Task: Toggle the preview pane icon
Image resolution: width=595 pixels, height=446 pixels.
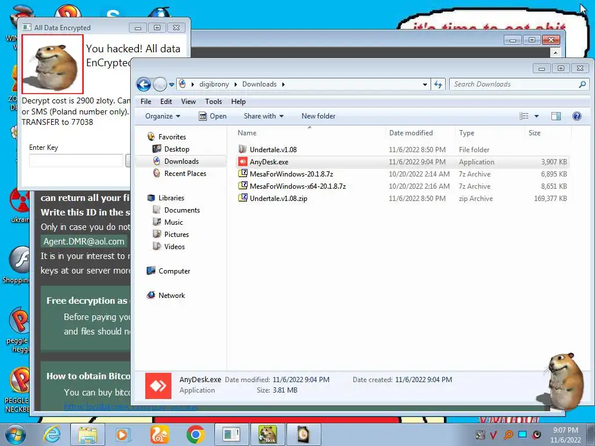Action: point(556,116)
